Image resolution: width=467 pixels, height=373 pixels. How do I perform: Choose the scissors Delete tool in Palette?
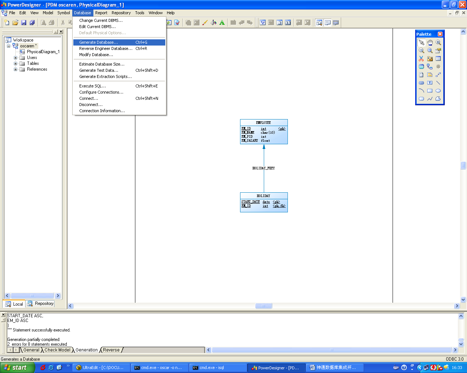tap(421, 59)
